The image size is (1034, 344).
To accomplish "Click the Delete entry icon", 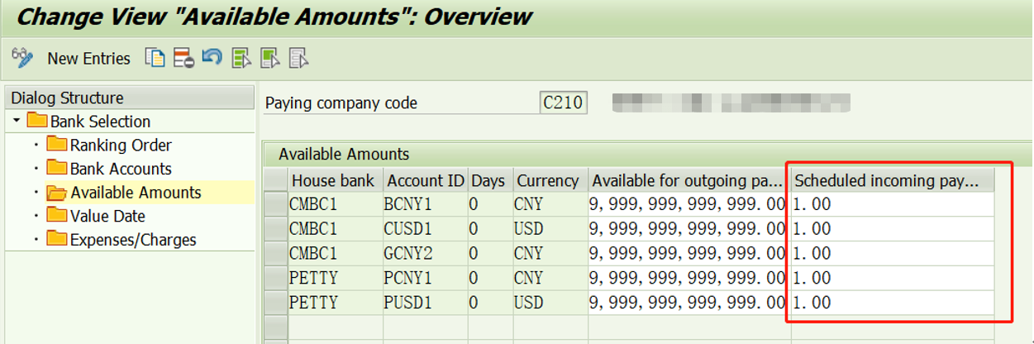I will (183, 57).
